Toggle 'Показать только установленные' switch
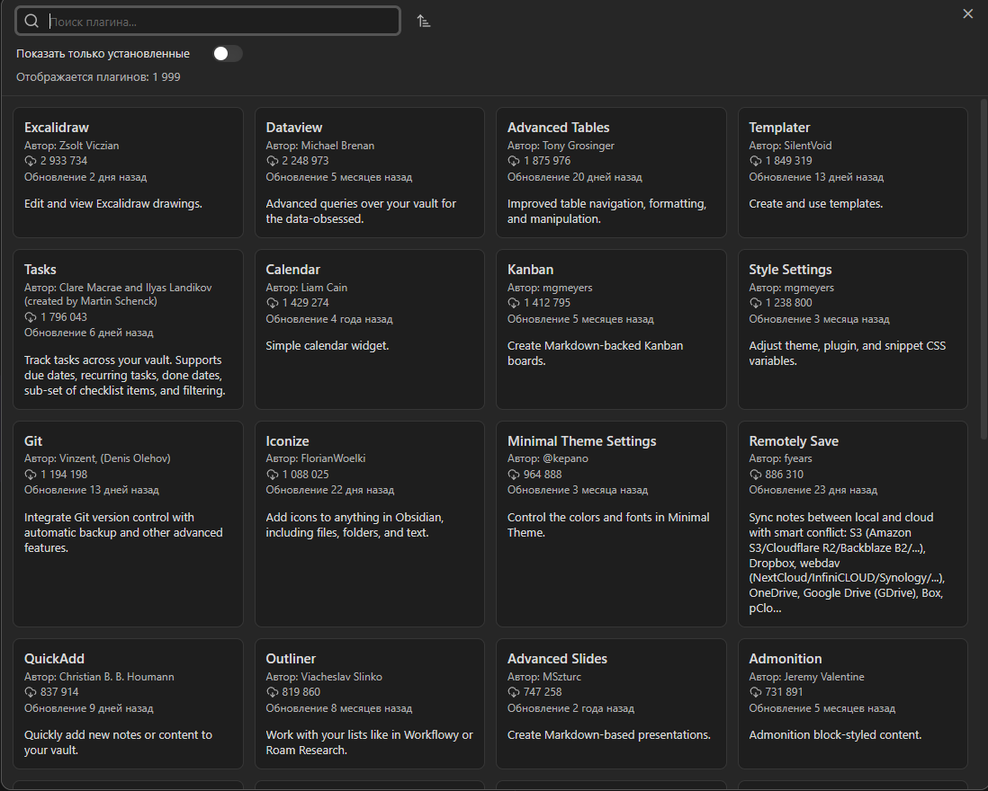The width and height of the screenshot is (988, 791). click(x=228, y=54)
